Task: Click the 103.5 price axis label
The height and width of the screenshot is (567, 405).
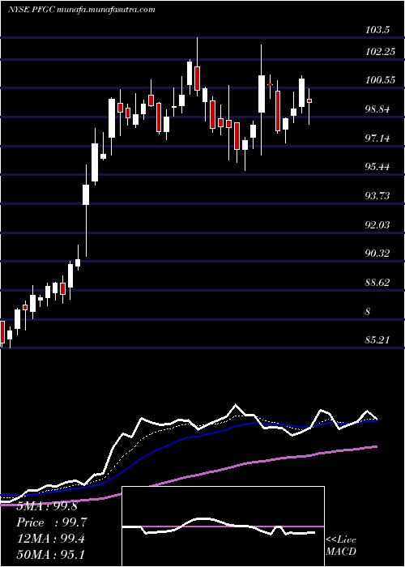Action: tap(378, 30)
